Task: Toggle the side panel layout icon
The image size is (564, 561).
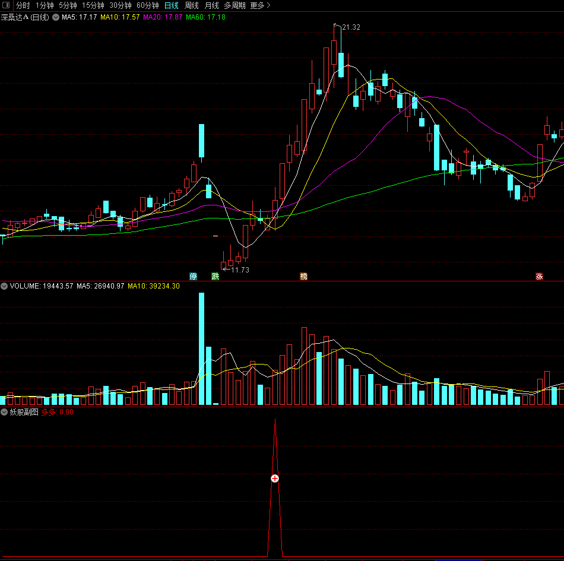Action: 6,5
